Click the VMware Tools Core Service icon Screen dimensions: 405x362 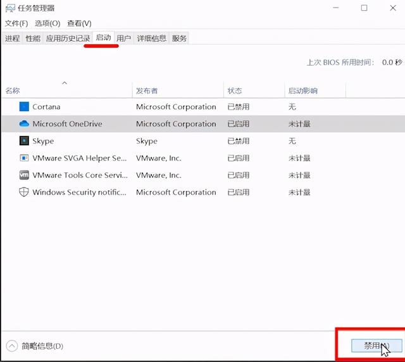[24, 175]
